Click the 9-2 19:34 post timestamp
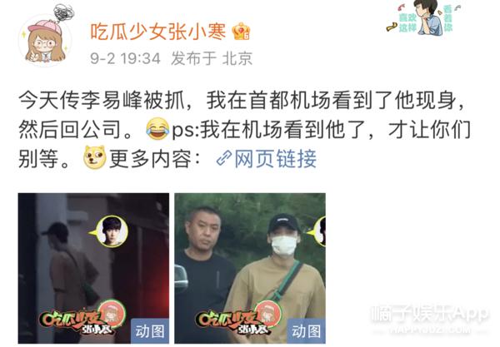The height and width of the screenshot is (347, 500). click(x=125, y=58)
